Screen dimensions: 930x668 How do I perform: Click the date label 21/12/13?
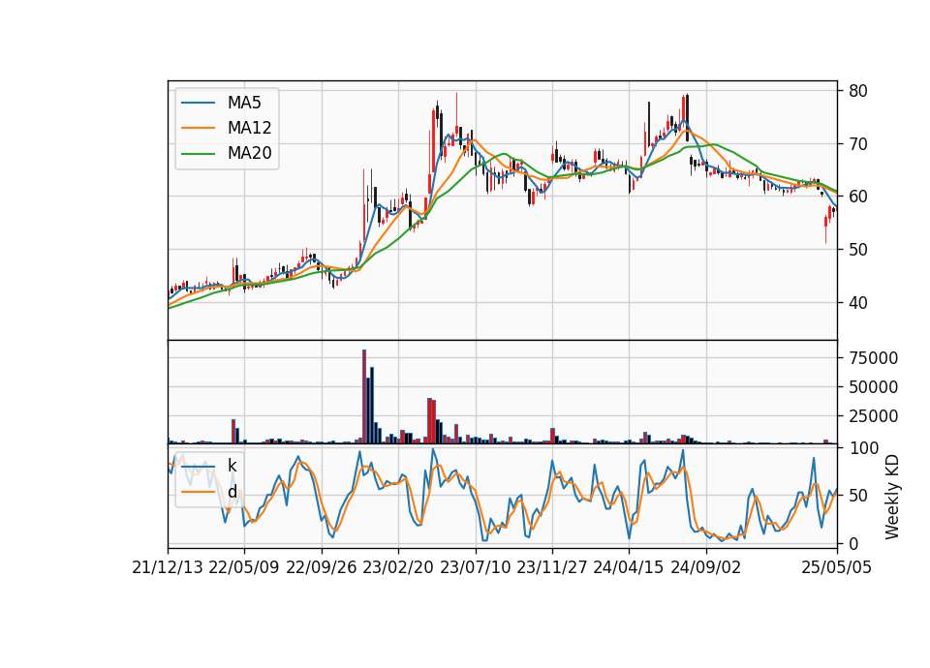pos(168,567)
